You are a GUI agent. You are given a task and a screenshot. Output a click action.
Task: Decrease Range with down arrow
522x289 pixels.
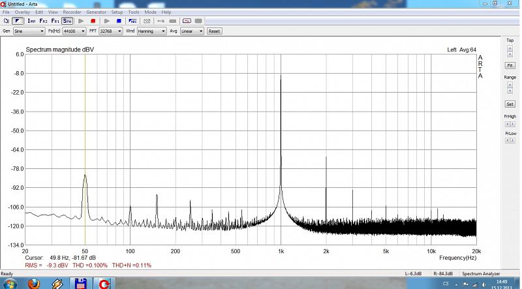(510, 91)
